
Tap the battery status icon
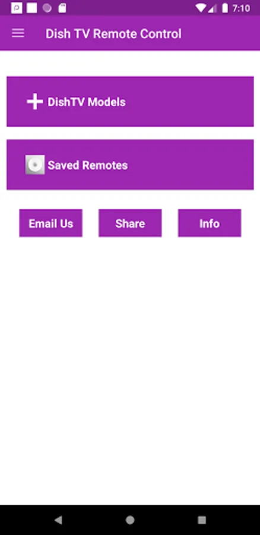click(225, 8)
